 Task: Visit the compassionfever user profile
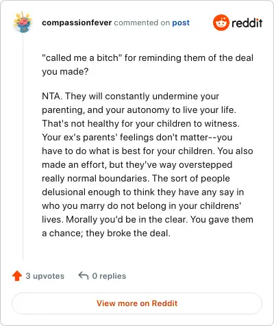(77, 23)
